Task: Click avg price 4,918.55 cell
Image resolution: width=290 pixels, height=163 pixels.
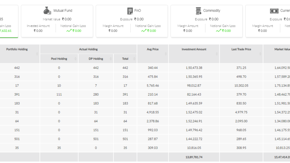Action: [x=153, y=112]
